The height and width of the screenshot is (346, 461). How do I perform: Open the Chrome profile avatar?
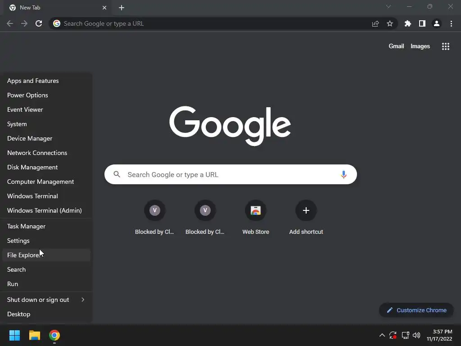(437, 23)
